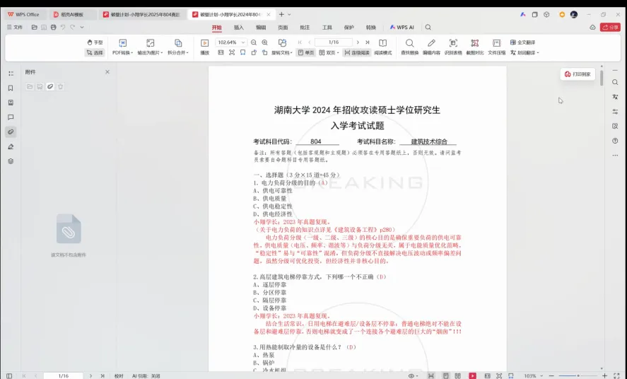Click the 打印到家 button
The height and width of the screenshot is (379, 627).
(x=578, y=74)
